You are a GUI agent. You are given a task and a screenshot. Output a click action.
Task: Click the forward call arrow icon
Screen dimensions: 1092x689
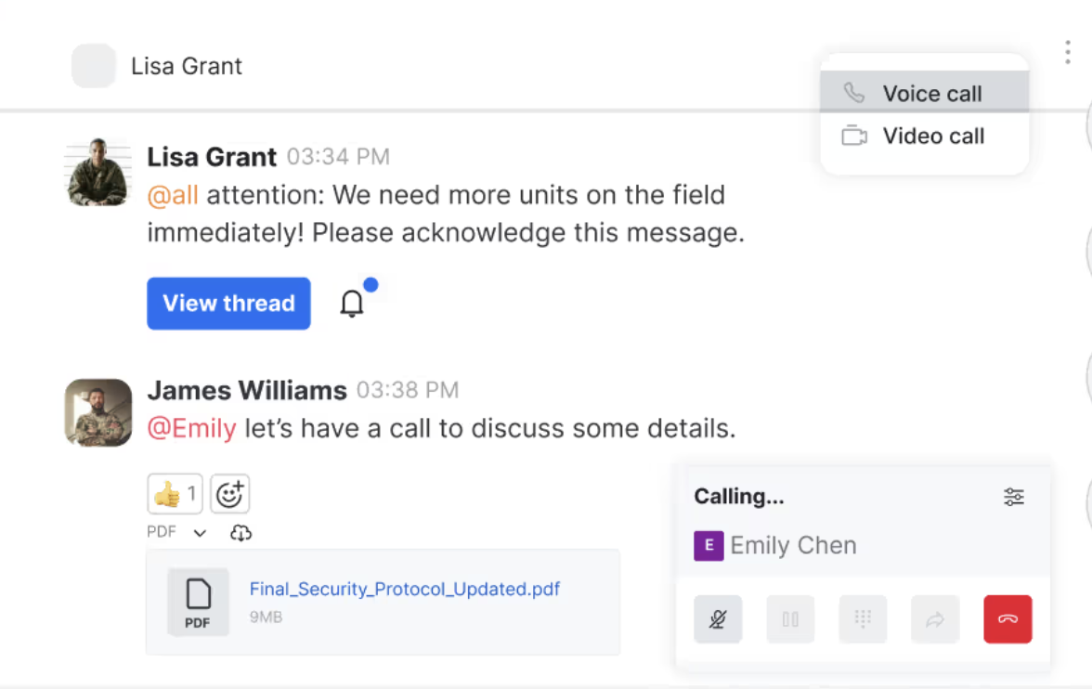pos(935,619)
